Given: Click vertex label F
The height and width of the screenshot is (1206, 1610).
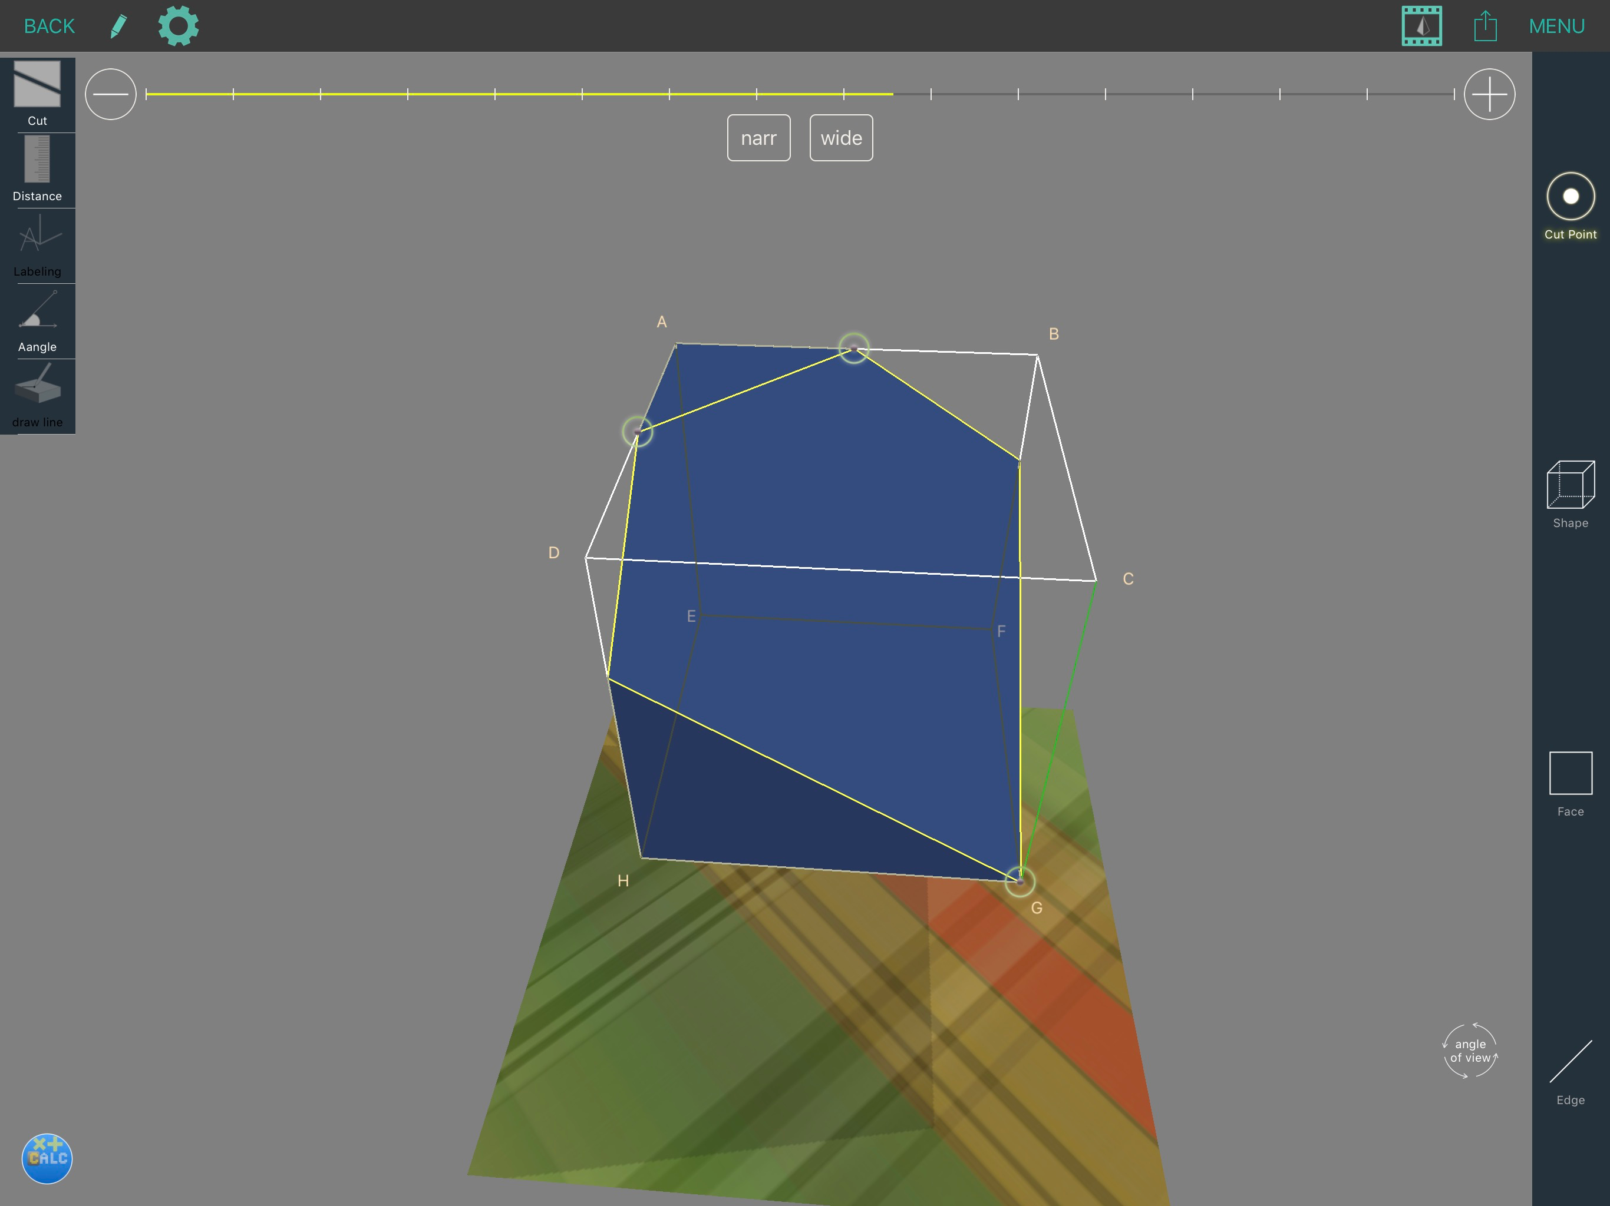Looking at the screenshot, I should (1001, 631).
